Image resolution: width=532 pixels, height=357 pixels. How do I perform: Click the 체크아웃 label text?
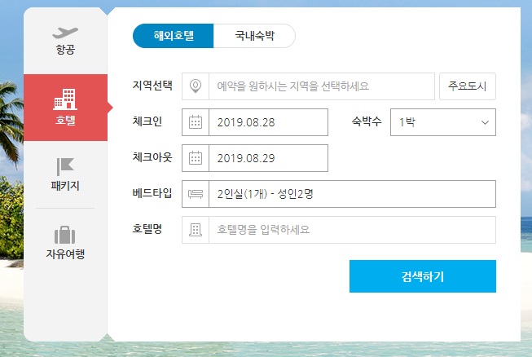pyautogui.click(x=152, y=157)
